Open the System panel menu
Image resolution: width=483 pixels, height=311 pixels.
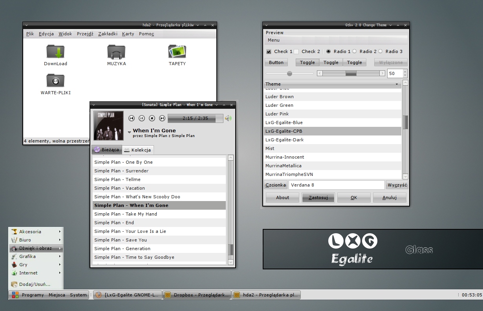[78, 295]
